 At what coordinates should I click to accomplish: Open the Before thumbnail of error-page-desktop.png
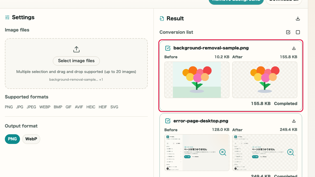click(197, 152)
